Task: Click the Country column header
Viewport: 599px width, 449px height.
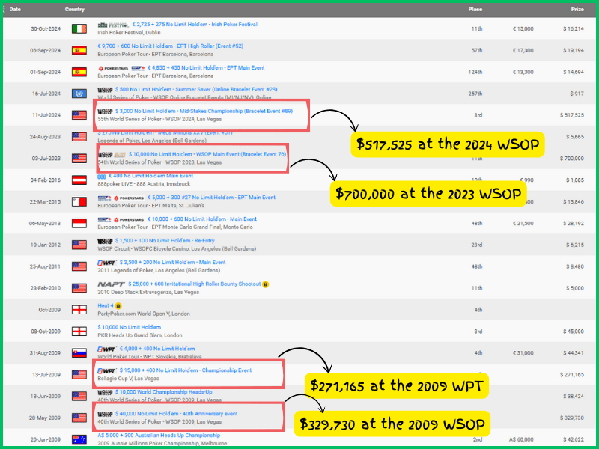Action: [x=75, y=10]
